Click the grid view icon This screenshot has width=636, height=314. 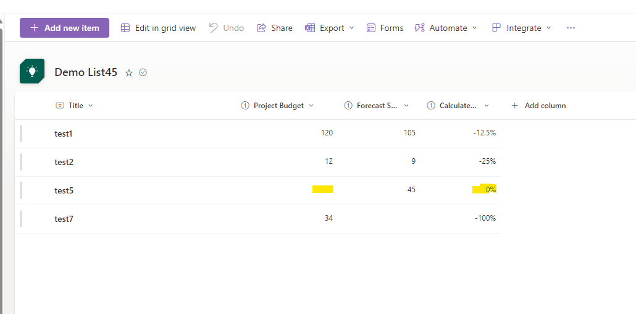coord(126,28)
